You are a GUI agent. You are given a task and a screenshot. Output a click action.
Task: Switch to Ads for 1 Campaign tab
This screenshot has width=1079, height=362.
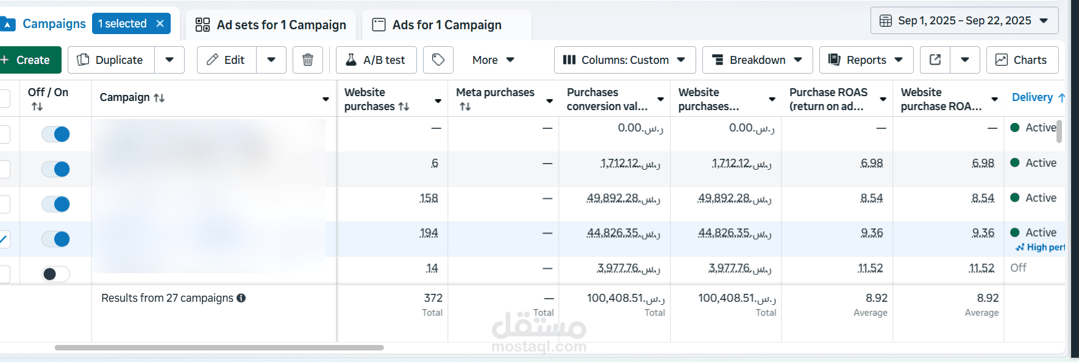[447, 25]
